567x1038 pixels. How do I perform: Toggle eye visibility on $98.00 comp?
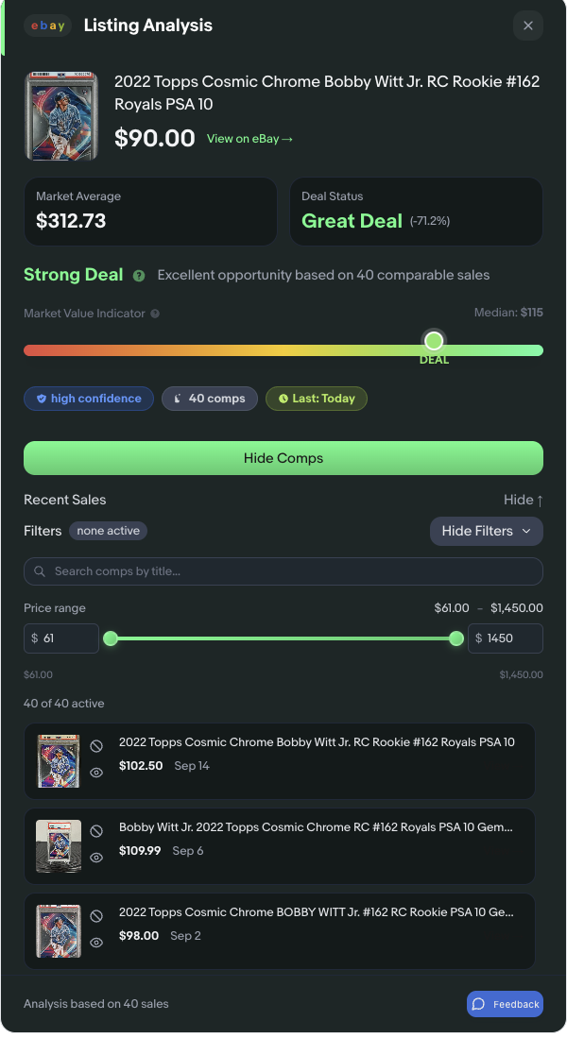point(96,943)
